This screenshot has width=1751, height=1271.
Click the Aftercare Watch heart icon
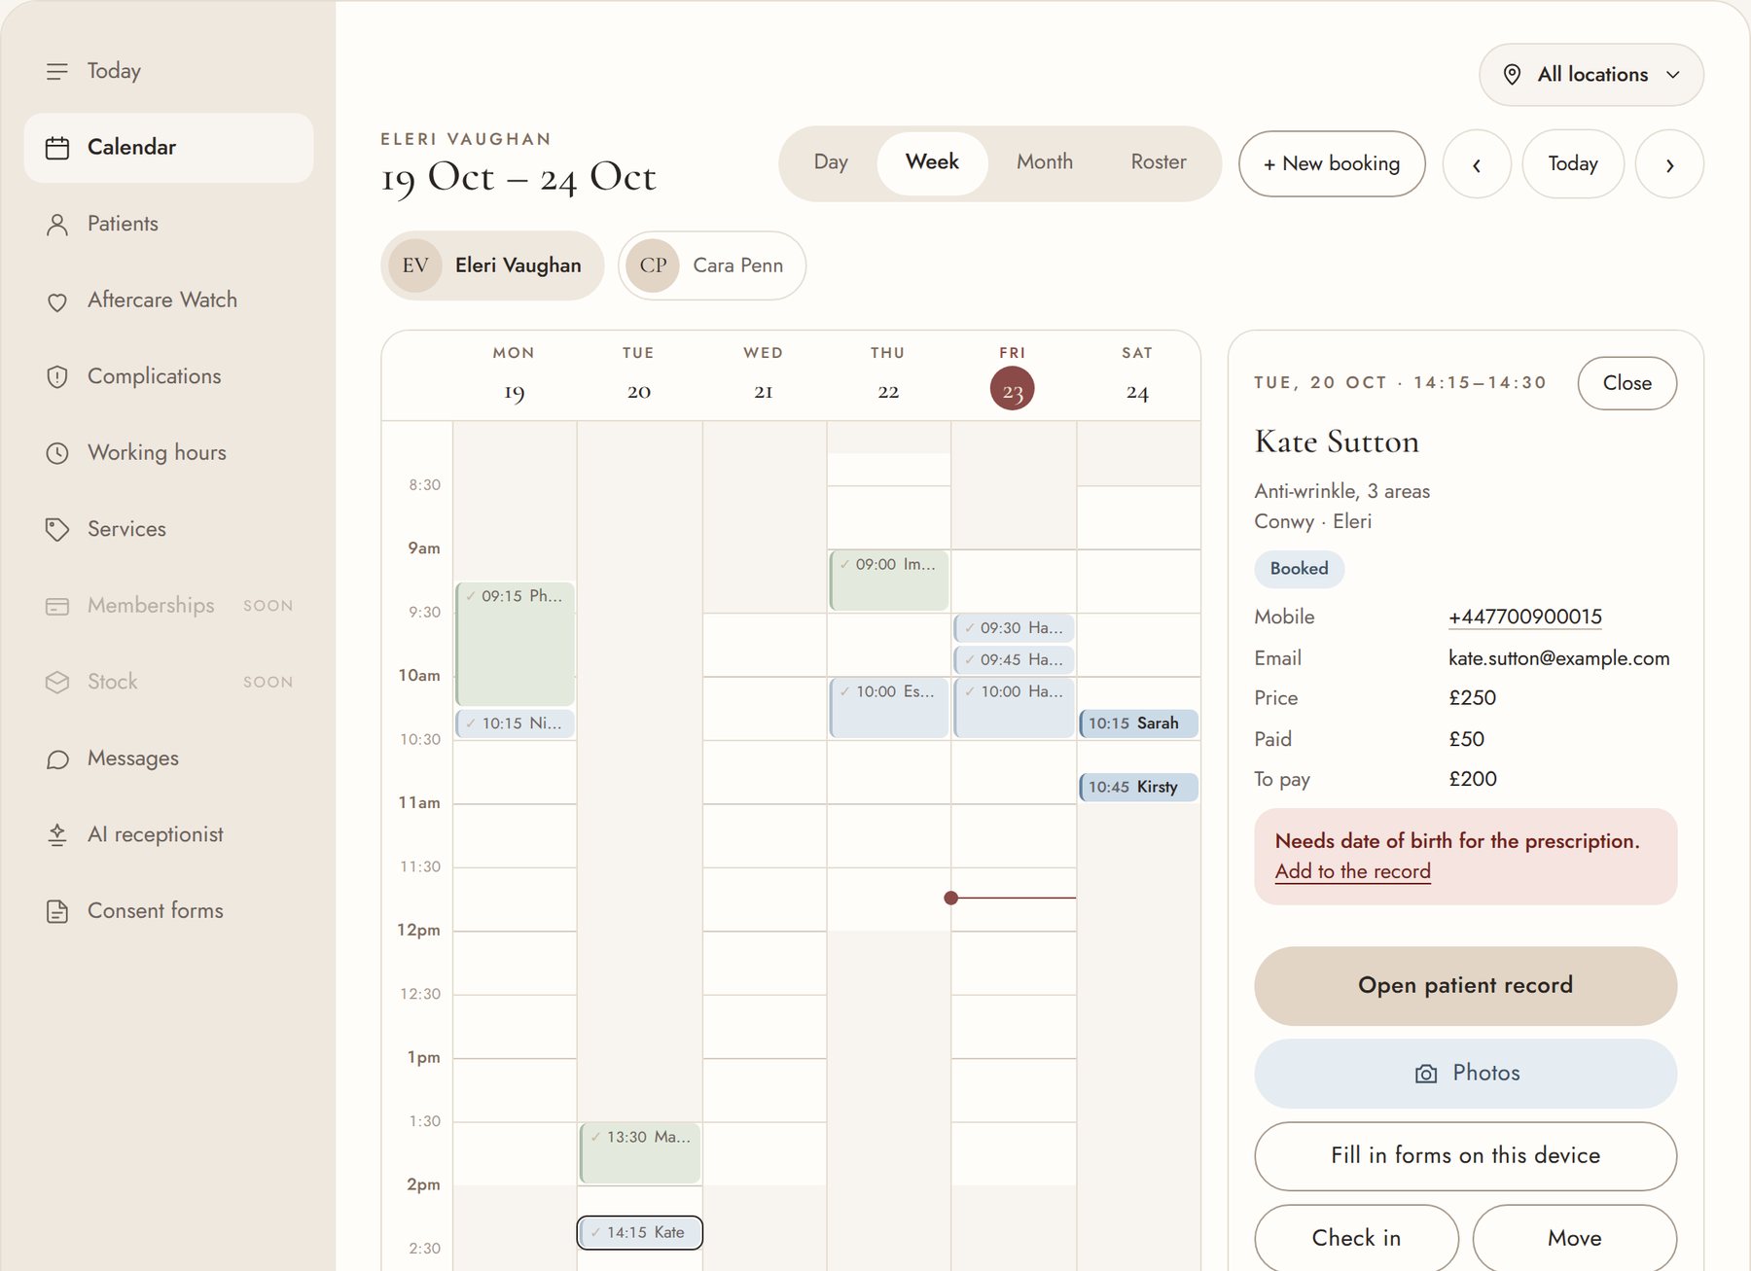[57, 301]
